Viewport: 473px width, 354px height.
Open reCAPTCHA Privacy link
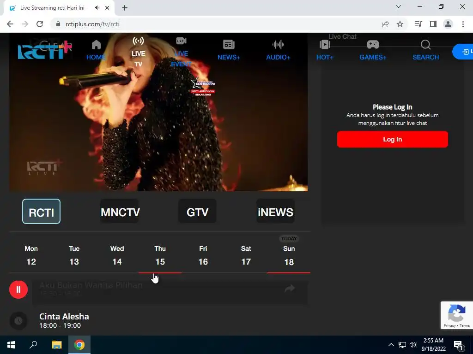click(x=449, y=325)
